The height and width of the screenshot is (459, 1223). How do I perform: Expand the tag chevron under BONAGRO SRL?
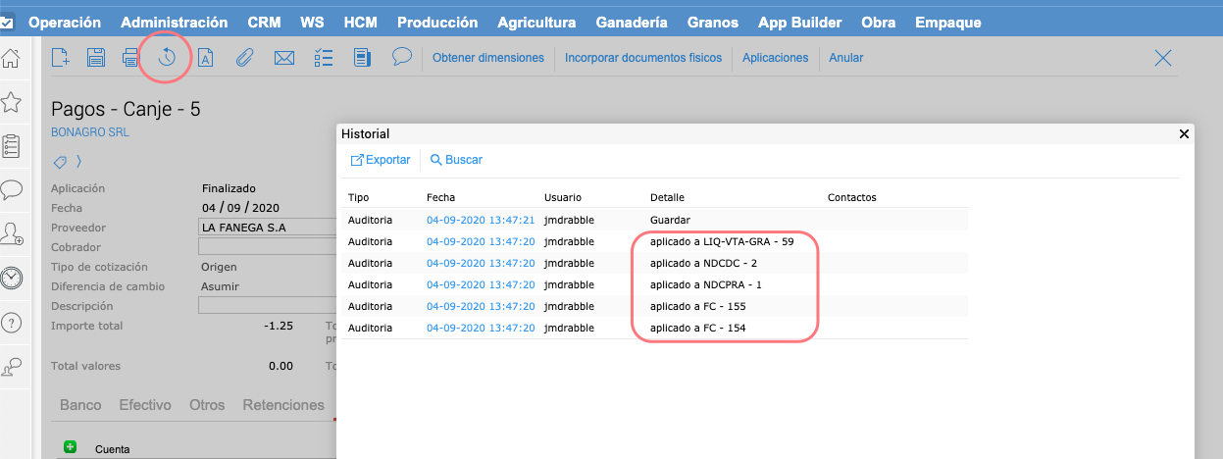pyautogui.click(x=78, y=161)
